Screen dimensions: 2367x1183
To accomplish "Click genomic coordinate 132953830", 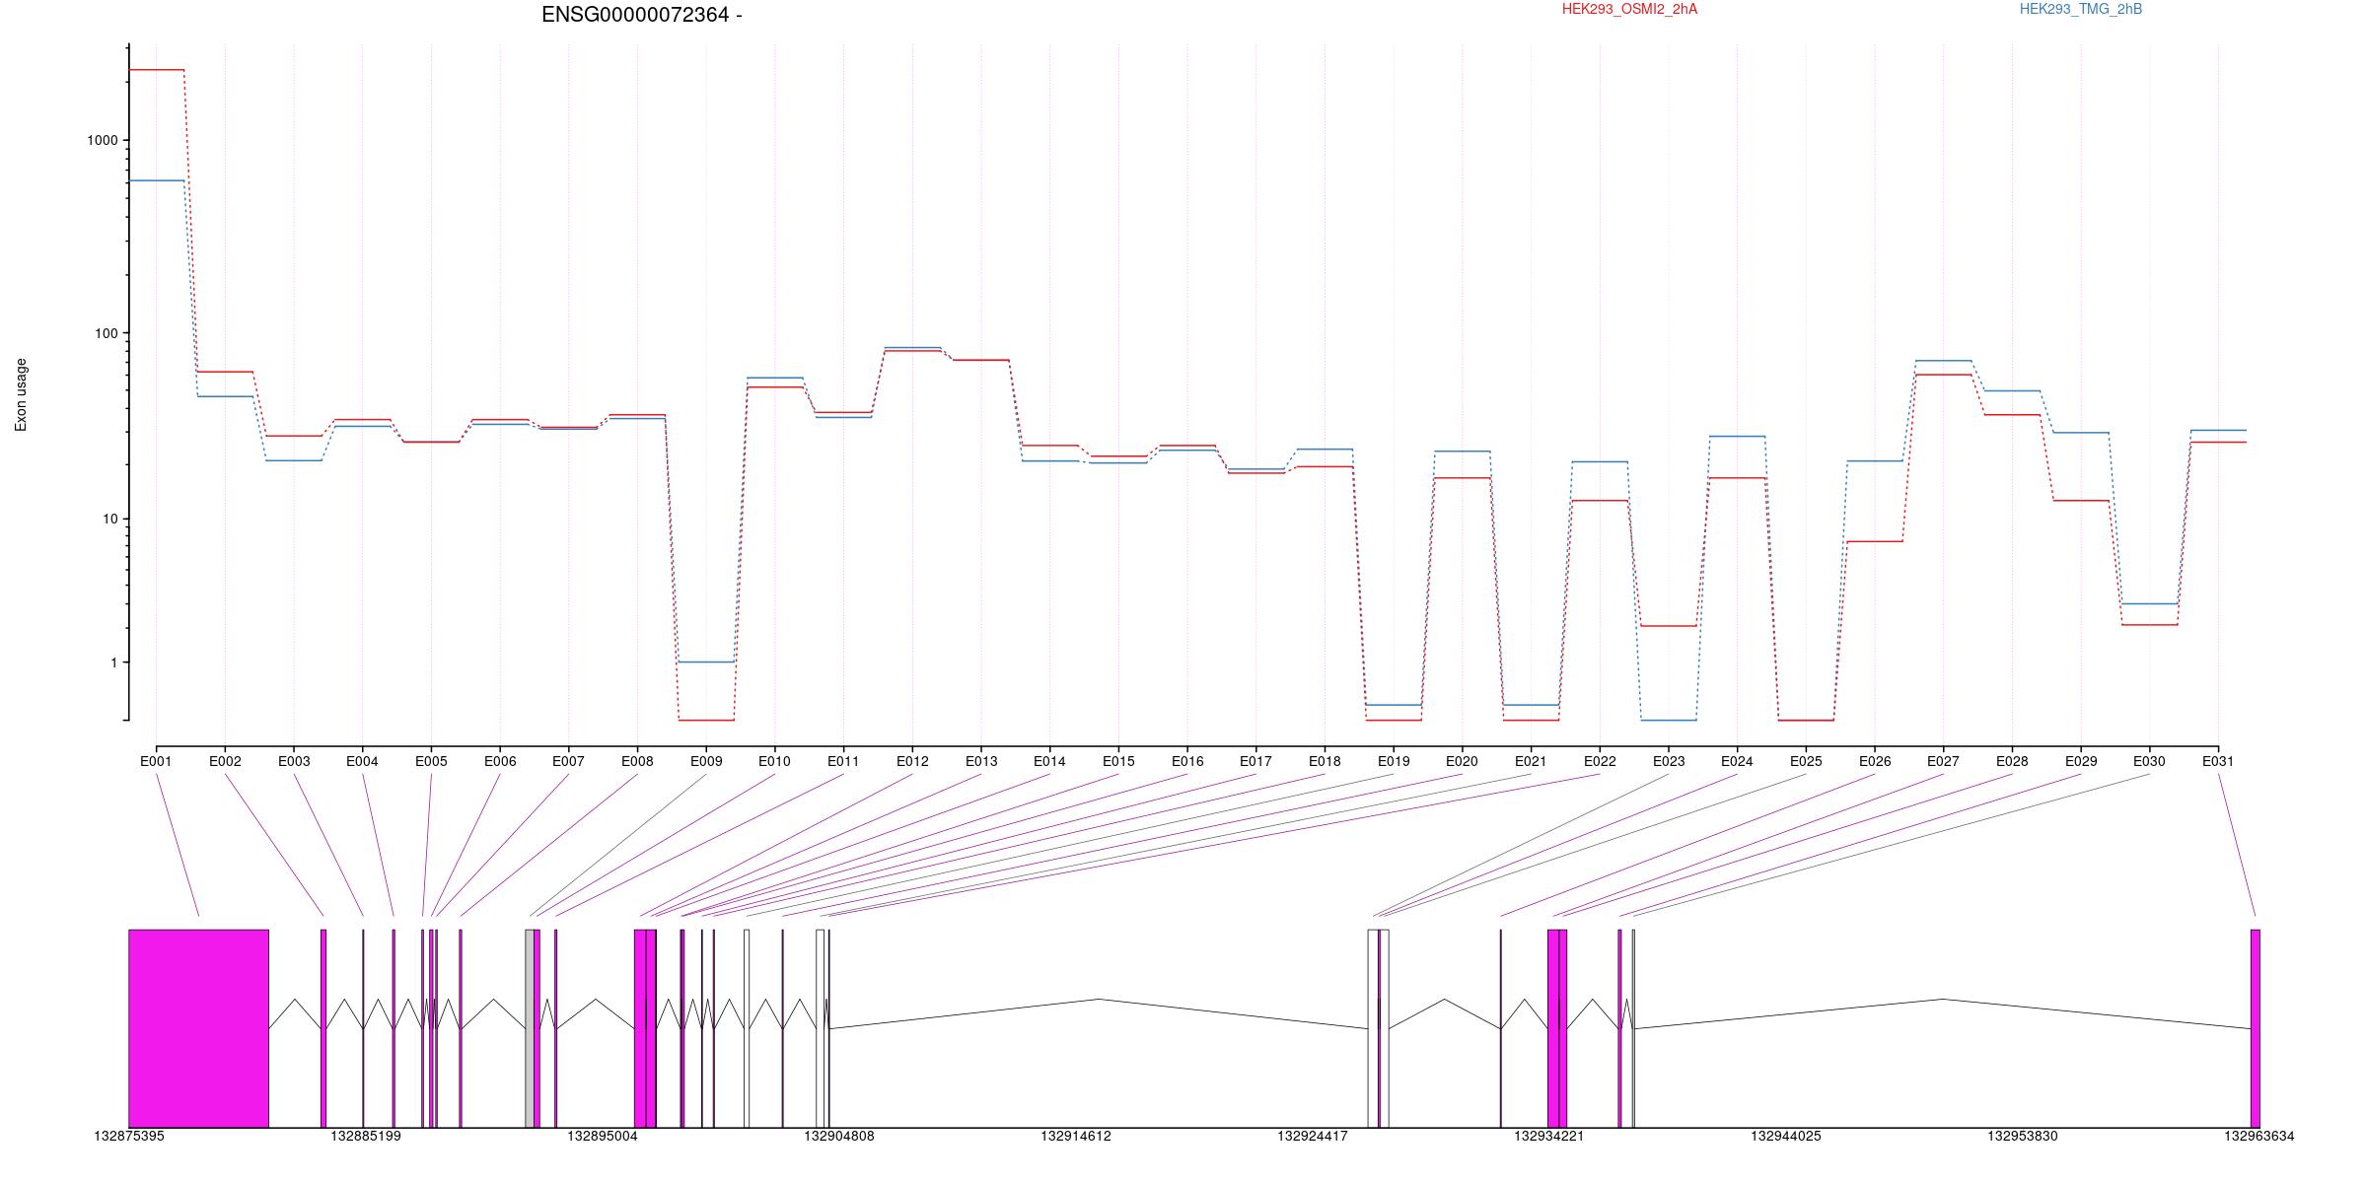I will tap(2023, 1137).
